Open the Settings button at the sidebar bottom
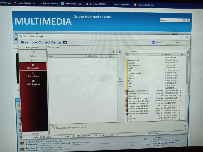The image size is (203, 152). [x=35, y=134]
